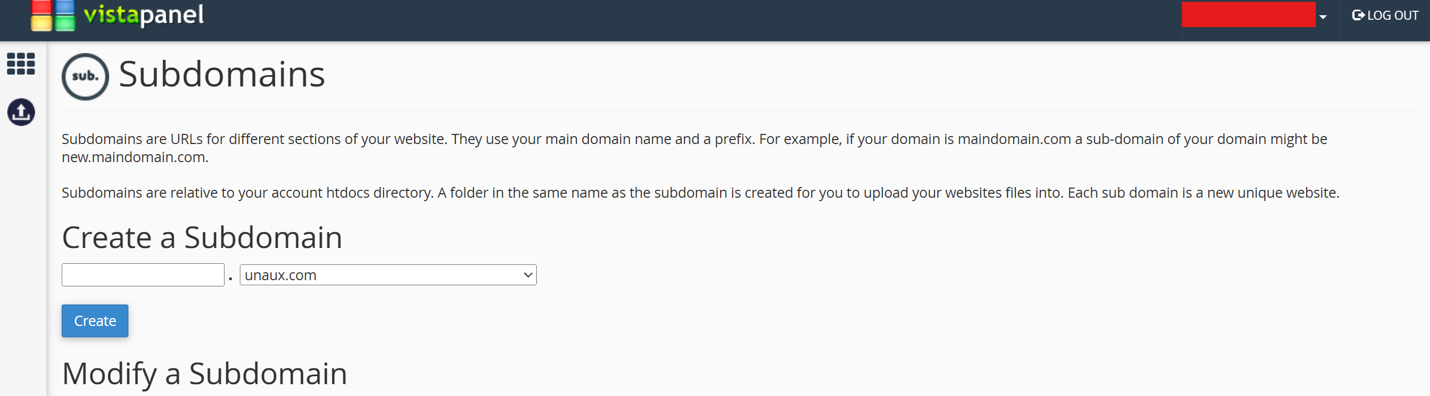Click the "Modify a Subdomain" heading
The image size is (1430, 396).
[x=204, y=373]
